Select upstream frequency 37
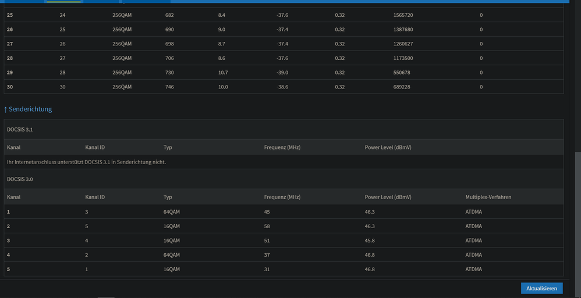 [x=267, y=255]
